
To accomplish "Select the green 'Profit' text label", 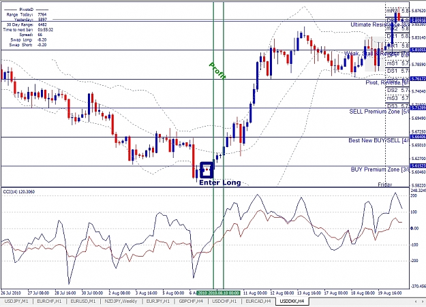I will pos(217,71).
